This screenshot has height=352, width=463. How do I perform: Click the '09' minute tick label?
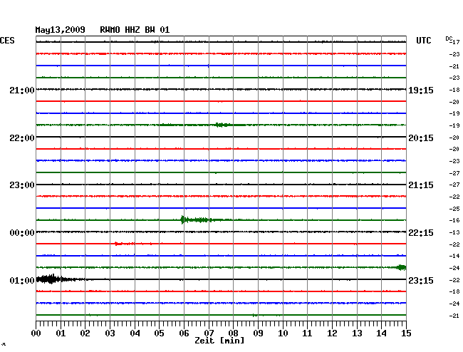(258, 333)
